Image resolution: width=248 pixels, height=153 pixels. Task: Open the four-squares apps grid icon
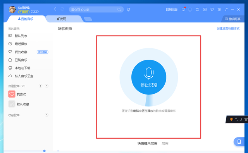click(x=198, y=9)
